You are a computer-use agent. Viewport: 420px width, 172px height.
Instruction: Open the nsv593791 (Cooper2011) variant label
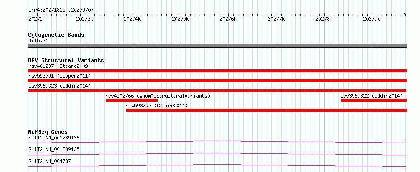click(x=59, y=76)
